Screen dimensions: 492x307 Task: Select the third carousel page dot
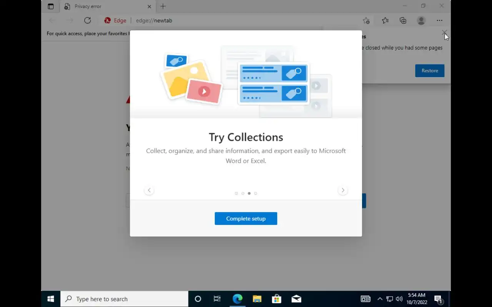pyautogui.click(x=249, y=193)
